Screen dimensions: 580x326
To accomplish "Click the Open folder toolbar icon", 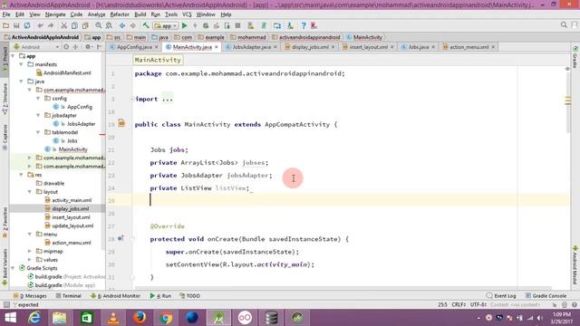I will tap(5, 25).
